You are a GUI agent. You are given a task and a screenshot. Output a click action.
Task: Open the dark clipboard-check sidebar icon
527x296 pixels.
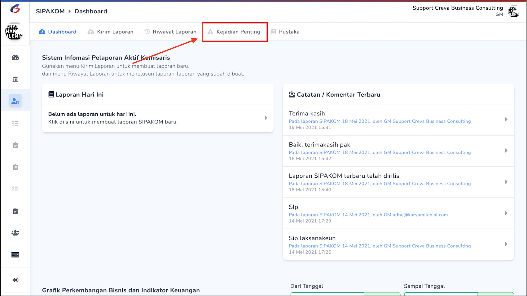point(15,211)
